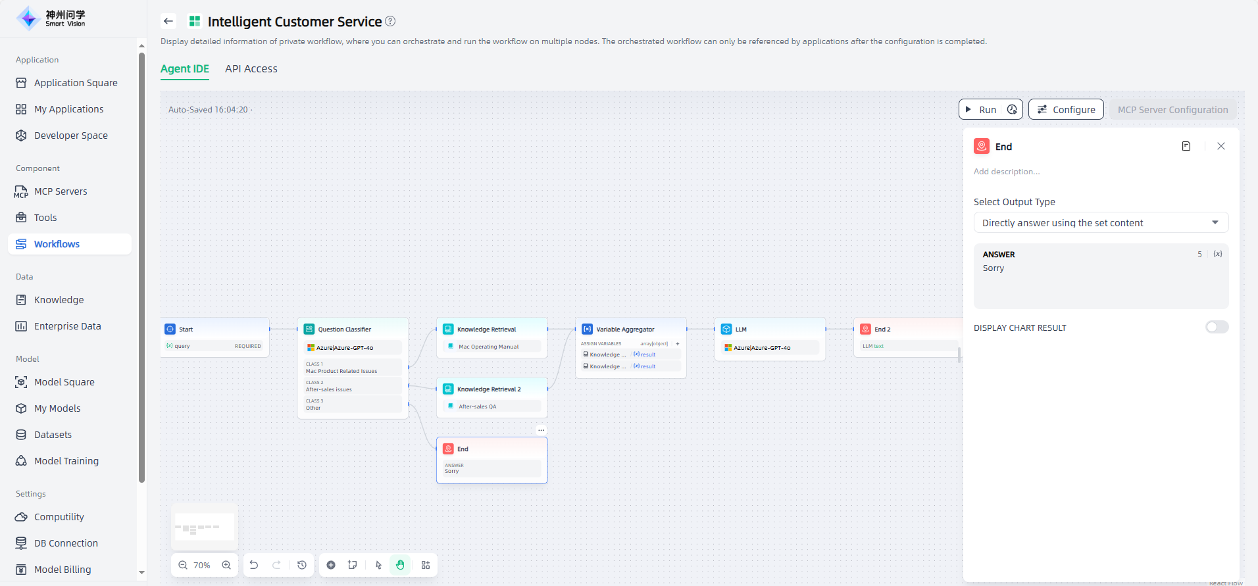Click the zoom out magnifier icon
This screenshot has height=586, width=1258.
click(183, 565)
